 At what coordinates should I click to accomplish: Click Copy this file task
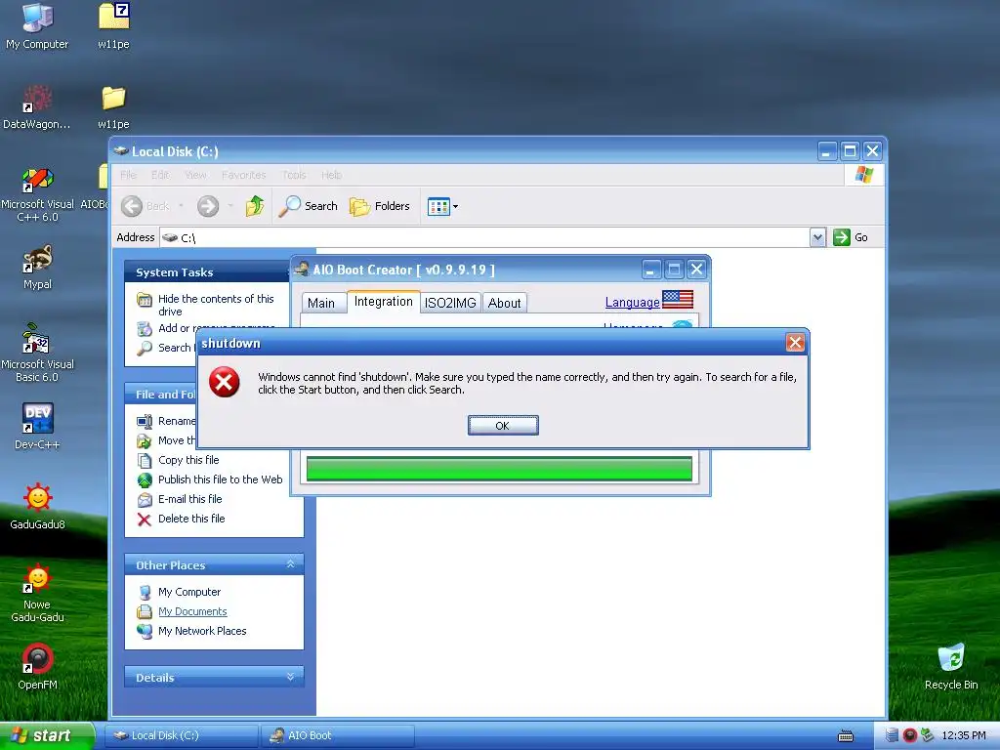coord(188,460)
